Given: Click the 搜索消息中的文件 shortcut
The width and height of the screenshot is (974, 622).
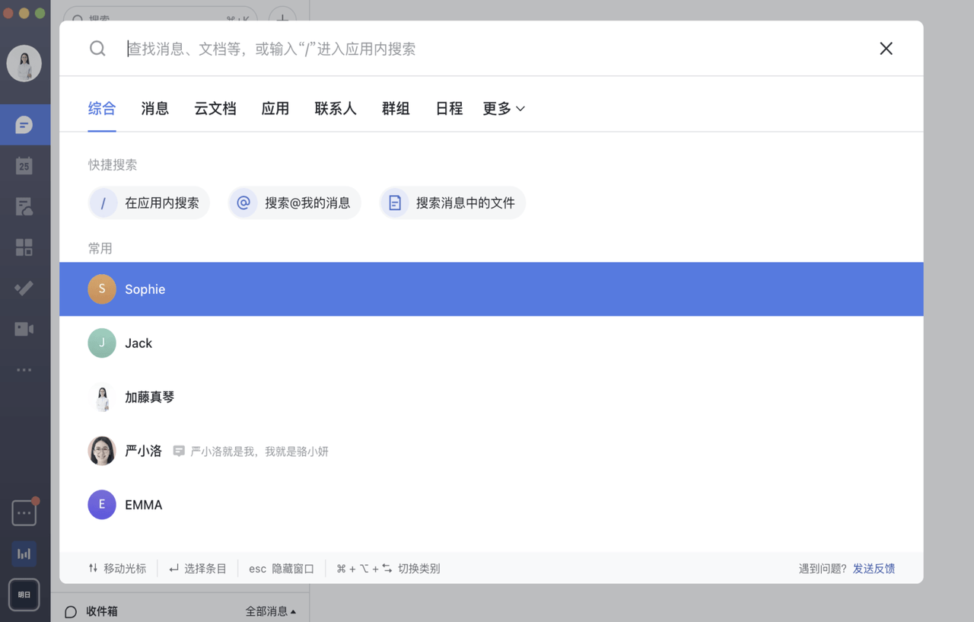Looking at the screenshot, I should 453,203.
